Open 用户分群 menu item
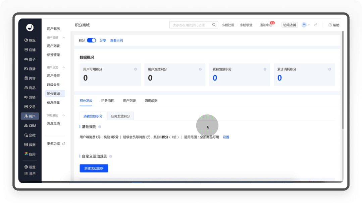The width and height of the screenshot is (362, 203). click(x=53, y=76)
